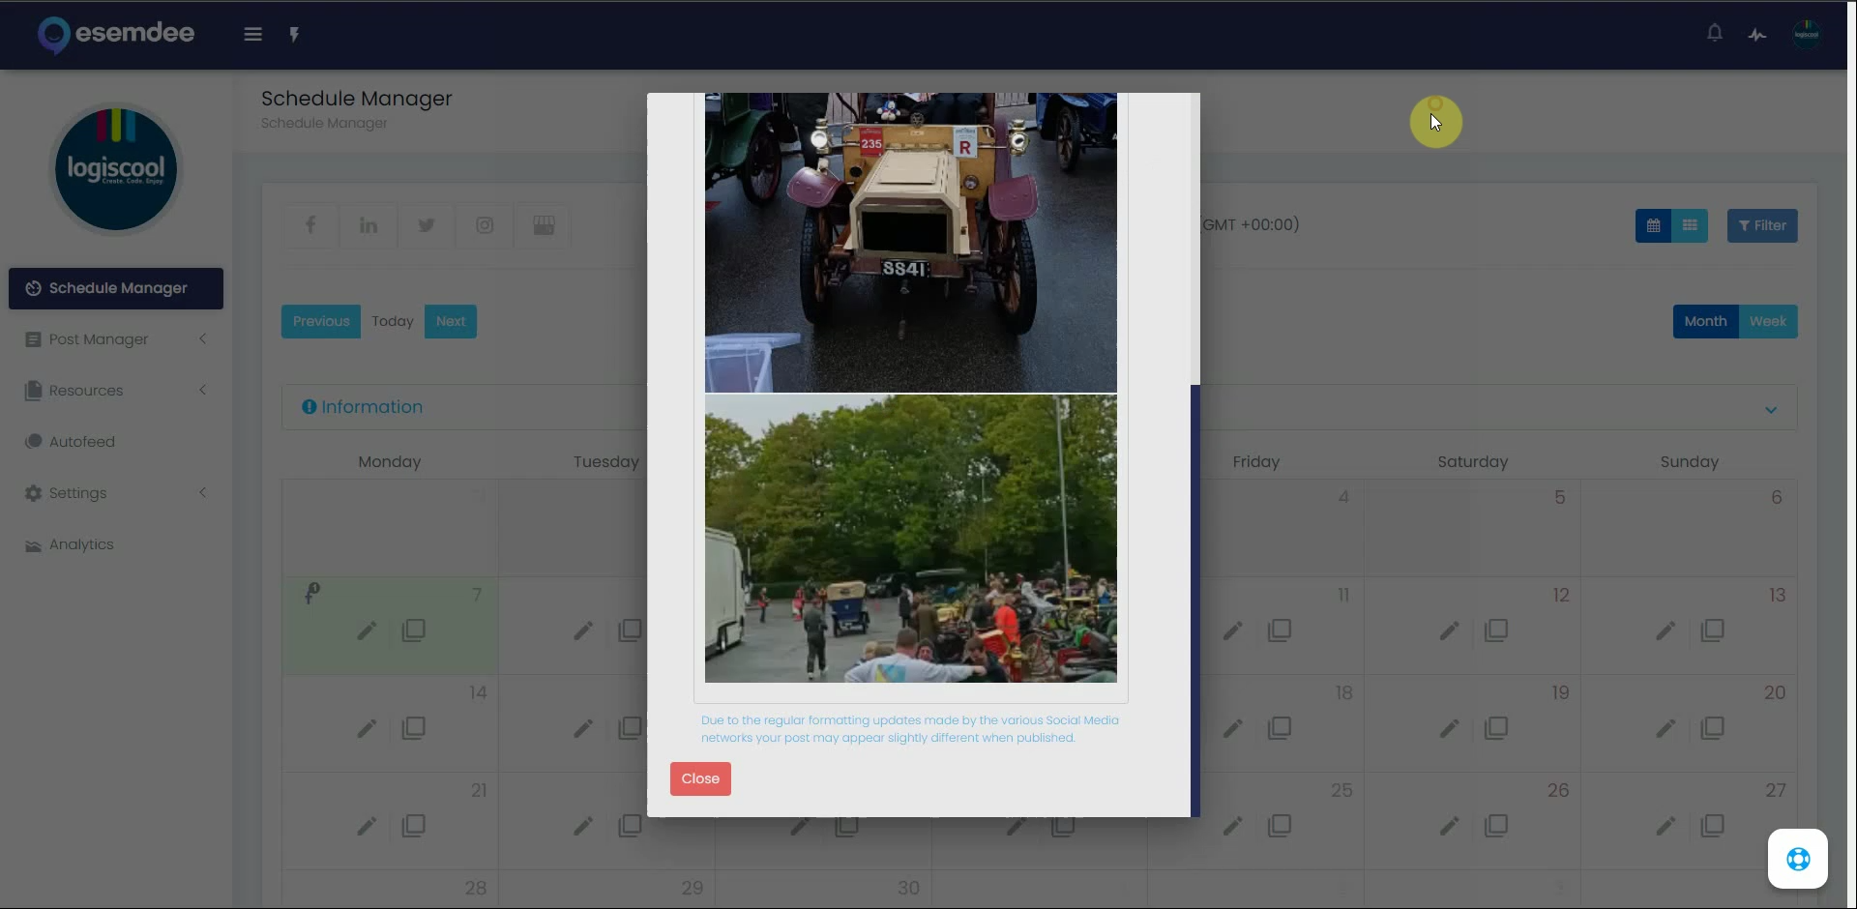Viewport: 1857px width, 909px height.
Task: Click the Information panel heading
Action: [363, 407]
